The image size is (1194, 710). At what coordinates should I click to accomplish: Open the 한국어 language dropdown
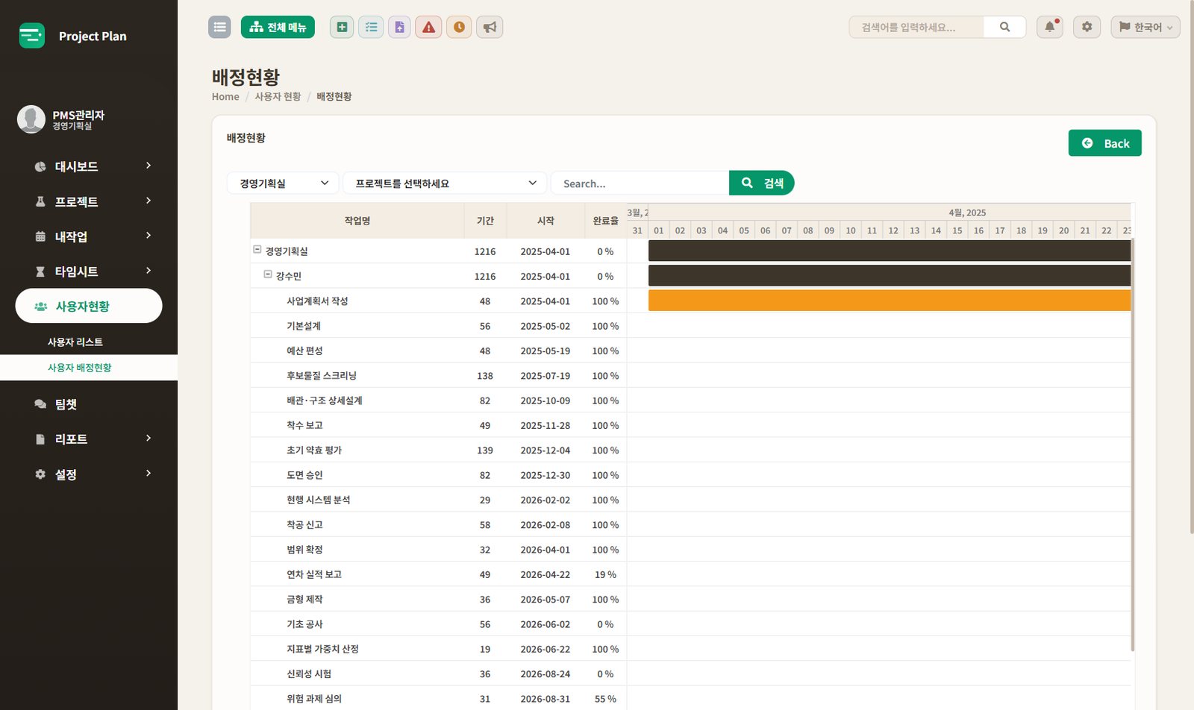[x=1145, y=27]
